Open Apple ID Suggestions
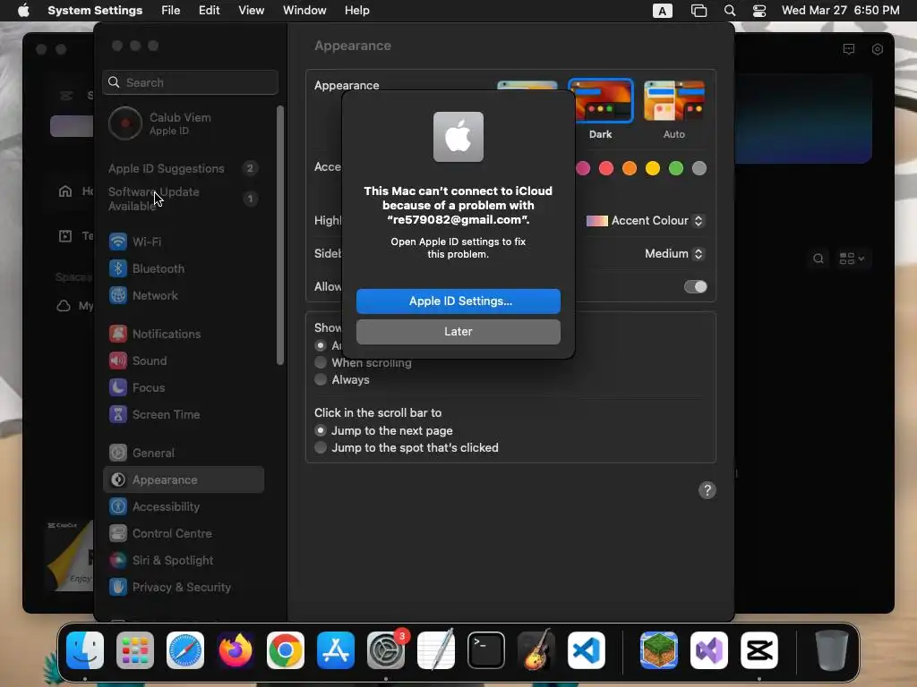The height and width of the screenshot is (687, 917). click(x=184, y=168)
